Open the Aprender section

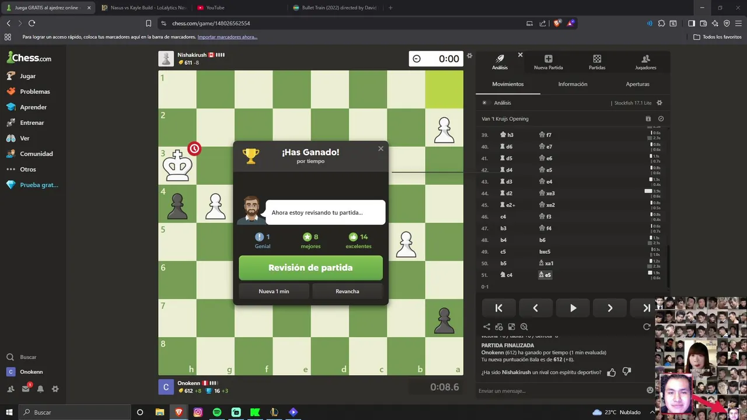click(26, 107)
